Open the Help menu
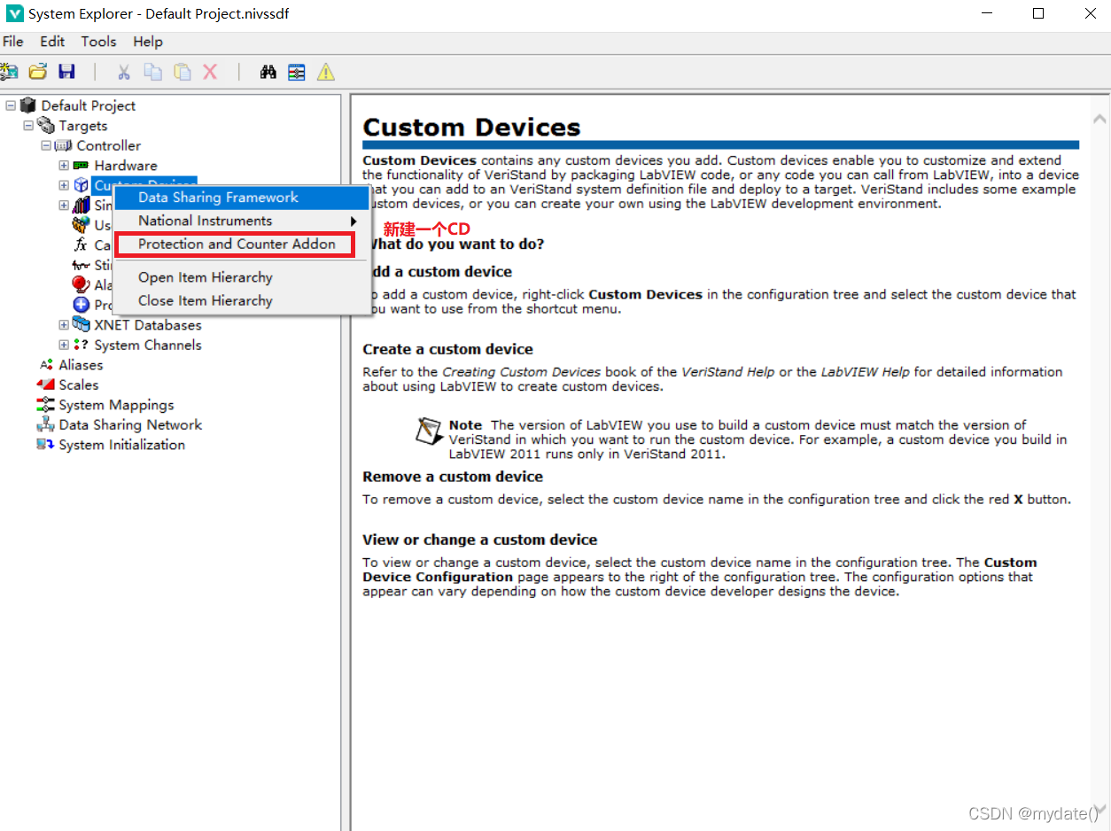This screenshot has height=831, width=1111. click(148, 42)
